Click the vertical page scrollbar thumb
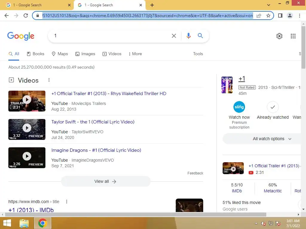 point(303,47)
